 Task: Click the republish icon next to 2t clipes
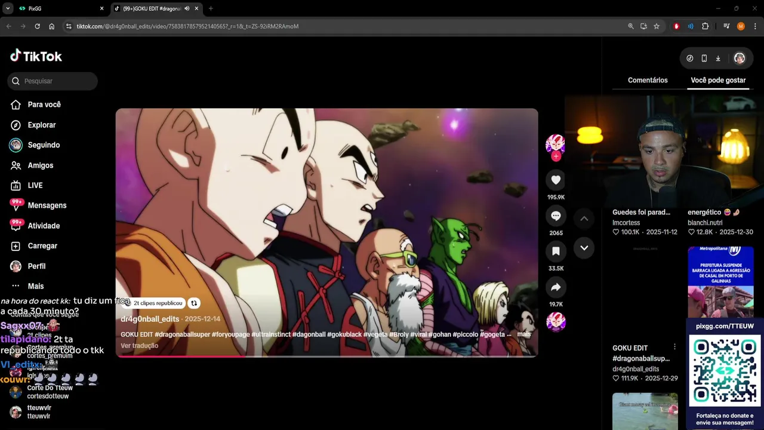pyautogui.click(x=194, y=303)
